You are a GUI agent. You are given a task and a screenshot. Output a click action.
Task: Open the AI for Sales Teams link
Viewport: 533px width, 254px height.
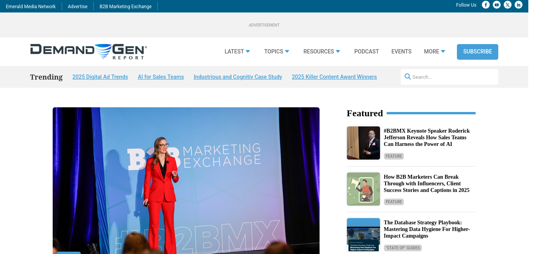[x=161, y=77]
